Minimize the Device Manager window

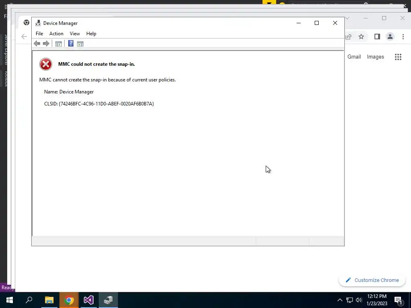coord(299,23)
